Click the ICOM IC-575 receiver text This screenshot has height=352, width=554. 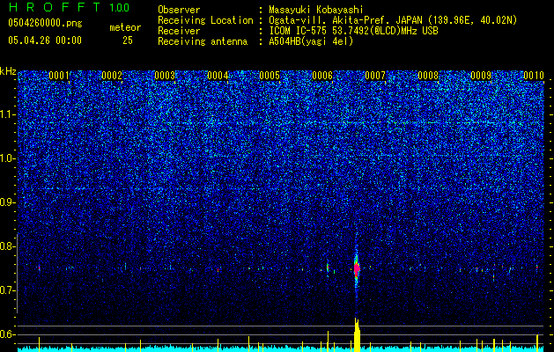pyautogui.click(x=353, y=31)
